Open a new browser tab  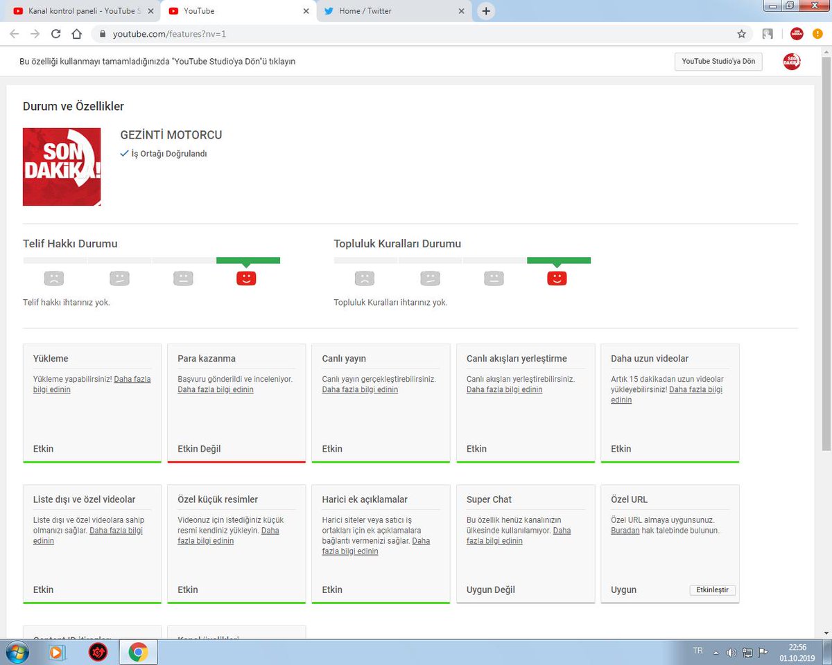coord(486,11)
